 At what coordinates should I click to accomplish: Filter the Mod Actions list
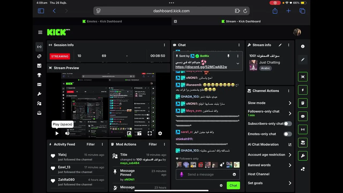pos(153,144)
